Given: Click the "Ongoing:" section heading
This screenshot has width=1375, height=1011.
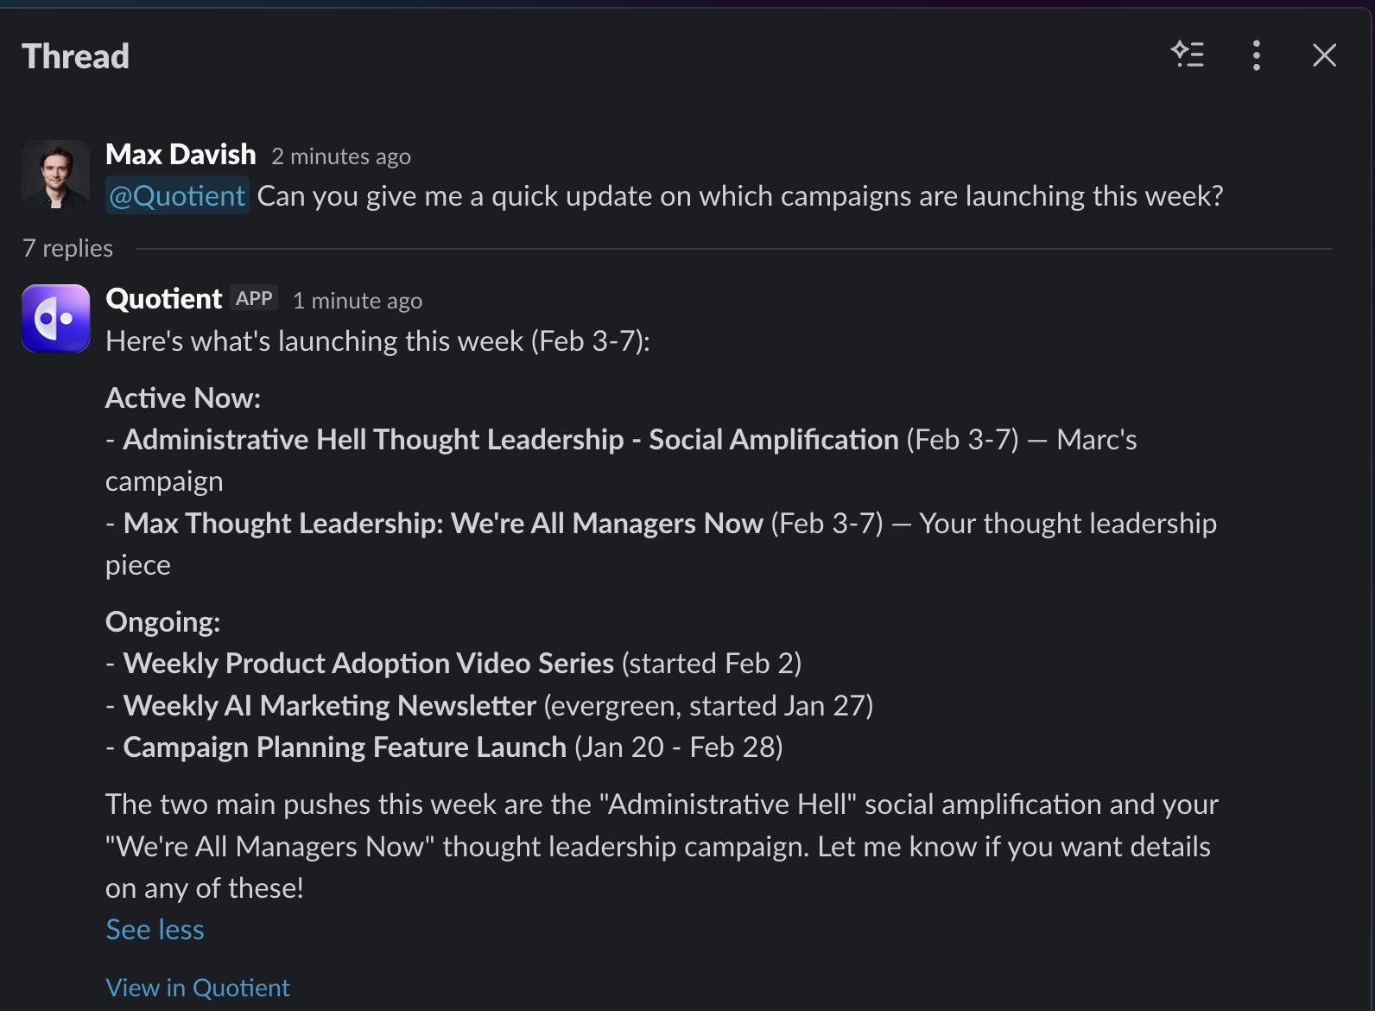Looking at the screenshot, I should [162, 622].
